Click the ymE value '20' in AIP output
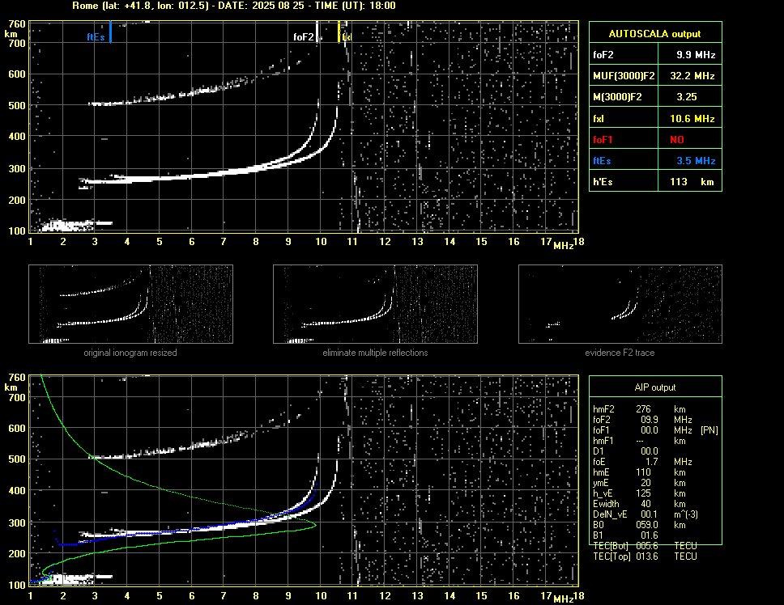The height and width of the screenshot is (605, 784). tap(646, 483)
